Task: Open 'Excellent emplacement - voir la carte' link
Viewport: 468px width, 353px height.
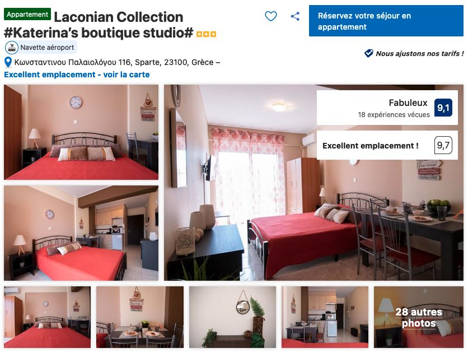Action: [x=77, y=75]
